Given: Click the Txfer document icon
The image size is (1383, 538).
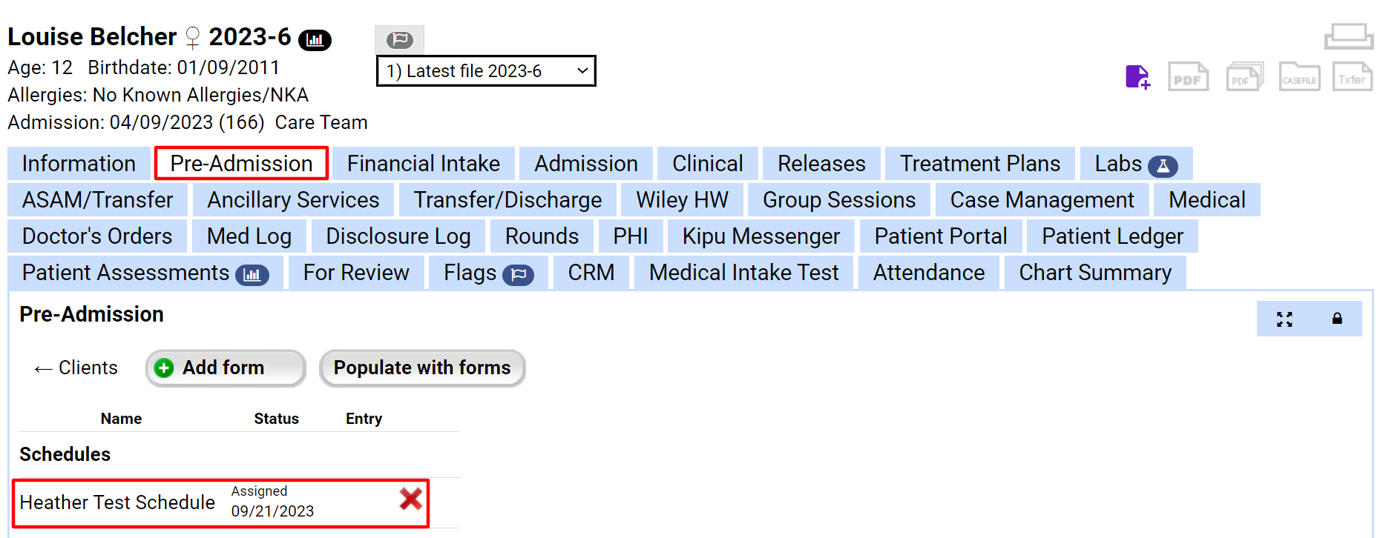Looking at the screenshot, I should [x=1352, y=76].
